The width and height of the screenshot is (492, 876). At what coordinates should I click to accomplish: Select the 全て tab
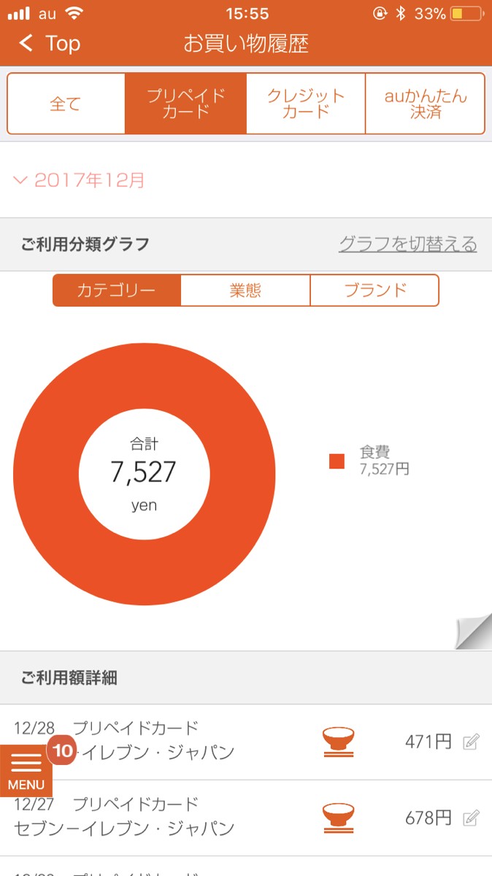(66, 104)
